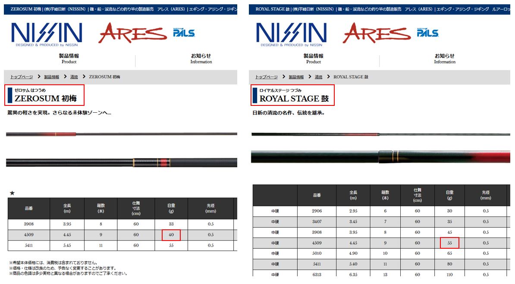The height and width of the screenshot is (284, 515).
Task: Open 製品情報 Product menu on the ZEROSUM page
Action: [x=69, y=59]
